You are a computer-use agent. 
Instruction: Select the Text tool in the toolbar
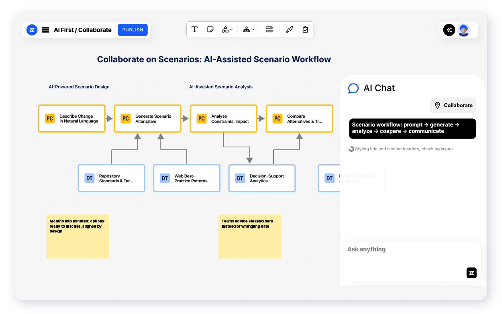click(x=194, y=29)
